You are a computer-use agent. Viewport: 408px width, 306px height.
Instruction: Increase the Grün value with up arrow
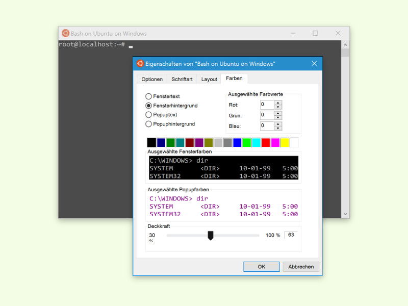[x=278, y=113]
